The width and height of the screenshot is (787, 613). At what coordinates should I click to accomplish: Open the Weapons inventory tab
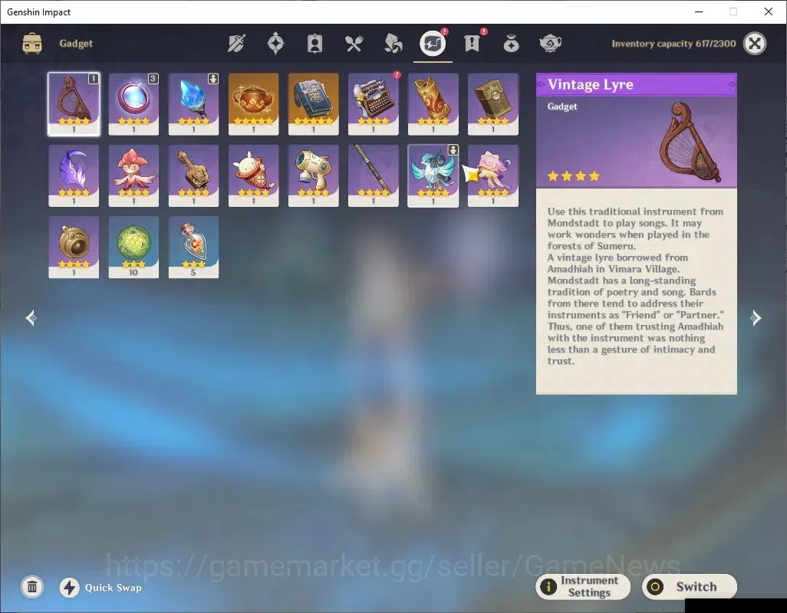[x=236, y=44]
